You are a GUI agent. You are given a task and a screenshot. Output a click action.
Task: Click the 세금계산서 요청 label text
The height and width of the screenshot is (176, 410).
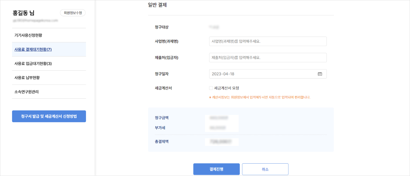click(227, 88)
